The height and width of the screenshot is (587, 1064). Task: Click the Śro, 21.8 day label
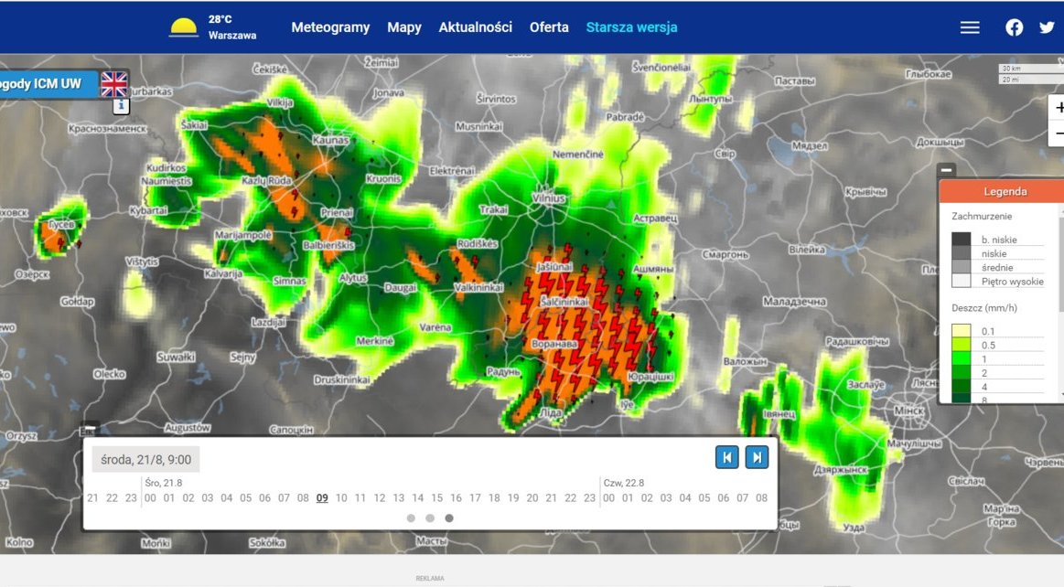coord(164,483)
